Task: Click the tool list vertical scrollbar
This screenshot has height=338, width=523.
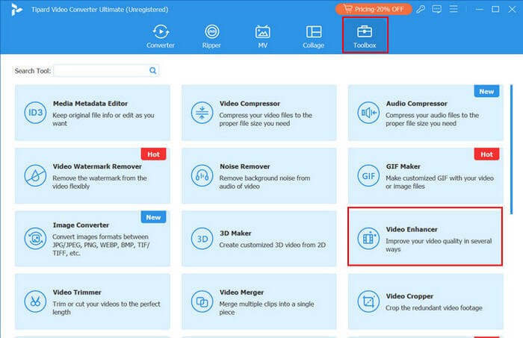Action: 511,149
